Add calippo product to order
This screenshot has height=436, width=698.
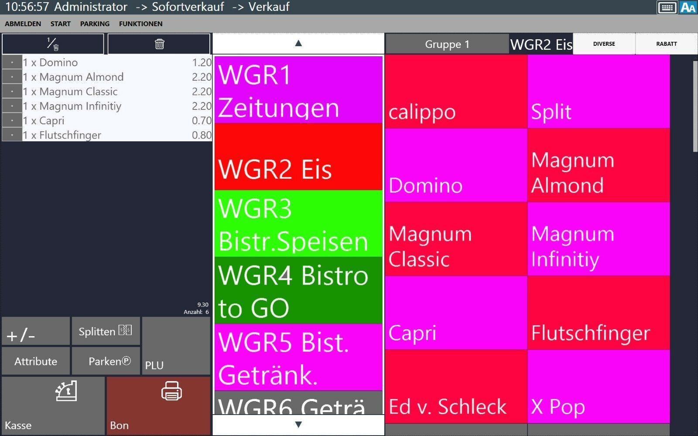(456, 92)
